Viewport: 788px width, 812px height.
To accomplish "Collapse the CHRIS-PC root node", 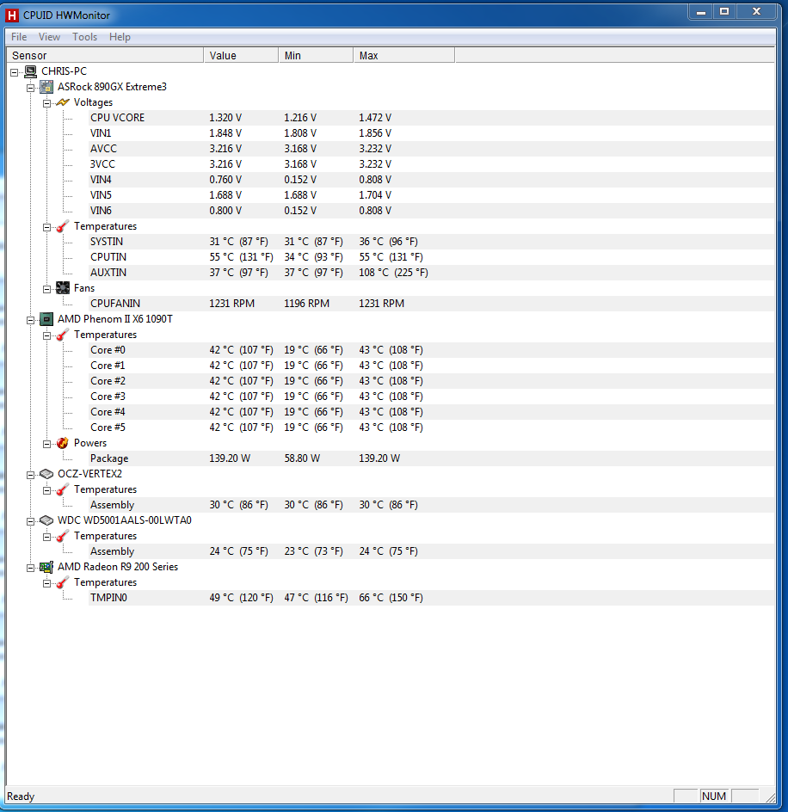I will point(15,72).
